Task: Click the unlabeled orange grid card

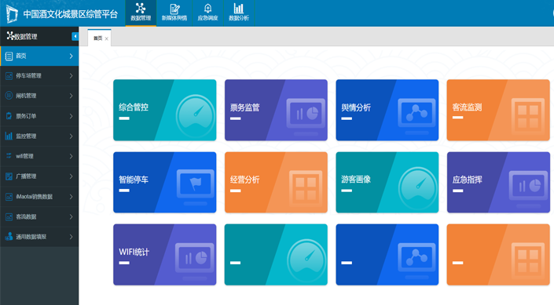Action: point(498,255)
